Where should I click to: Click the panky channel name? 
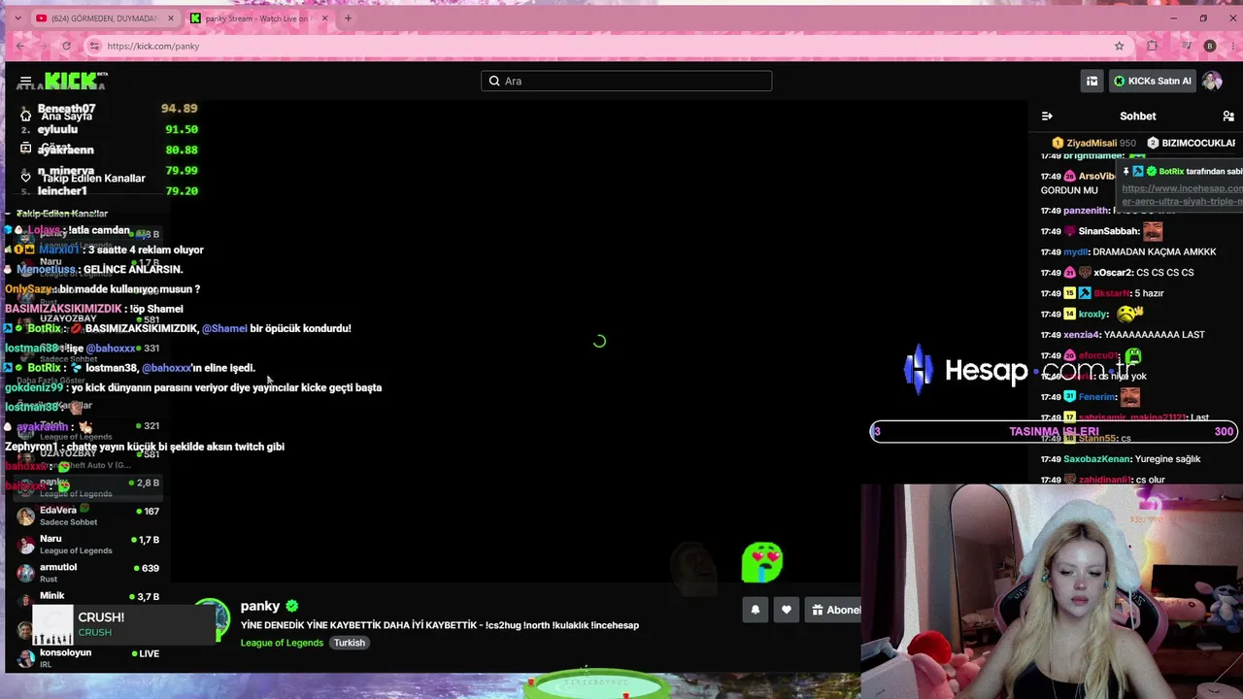[x=260, y=606]
